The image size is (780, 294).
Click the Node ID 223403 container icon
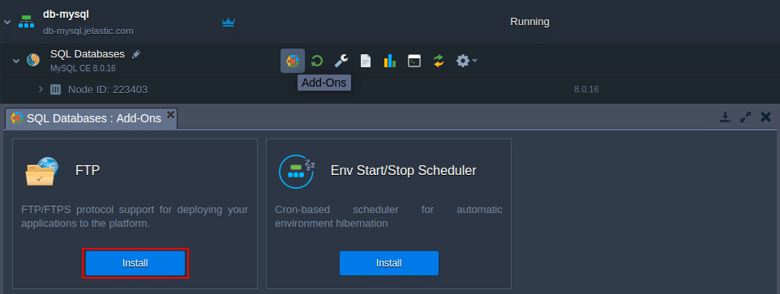tap(55, 89)
